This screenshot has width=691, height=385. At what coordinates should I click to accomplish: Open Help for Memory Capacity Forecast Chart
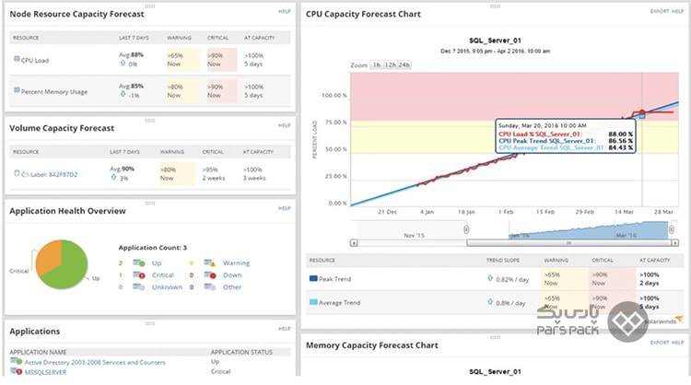coord(678,343)
